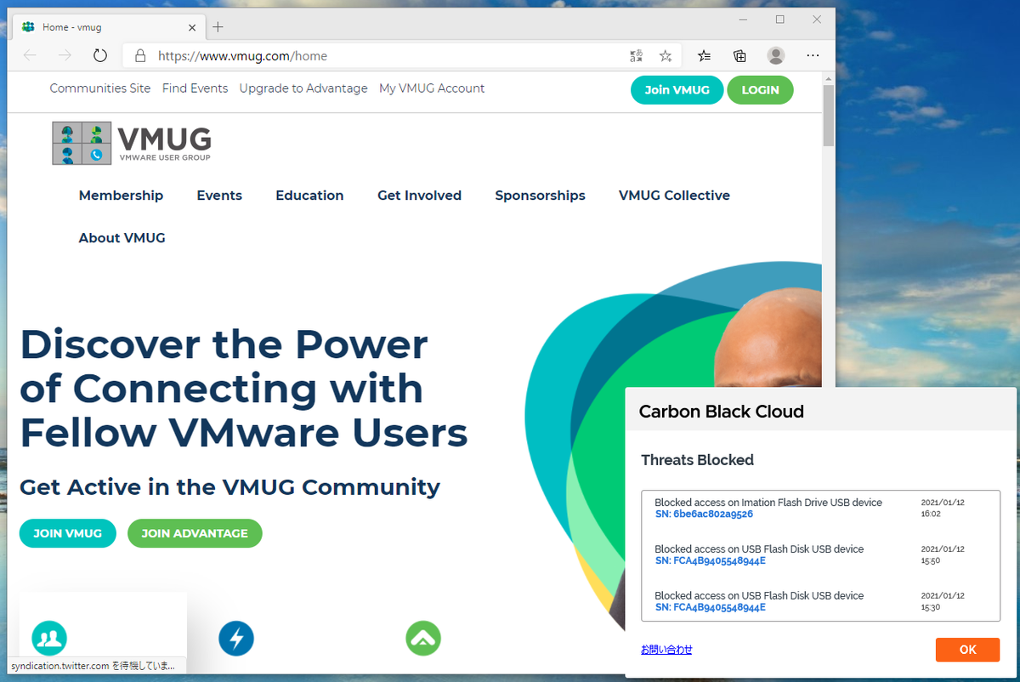Open the Education menu
1020x682 pixels.
click(309, 196)
